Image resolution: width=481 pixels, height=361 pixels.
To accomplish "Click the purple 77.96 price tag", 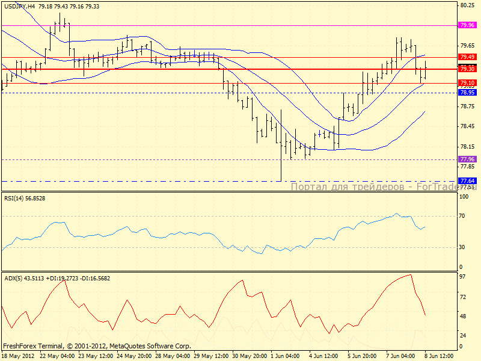I will [467, 159].
